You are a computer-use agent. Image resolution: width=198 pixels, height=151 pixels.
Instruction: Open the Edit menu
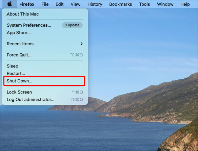59,4
